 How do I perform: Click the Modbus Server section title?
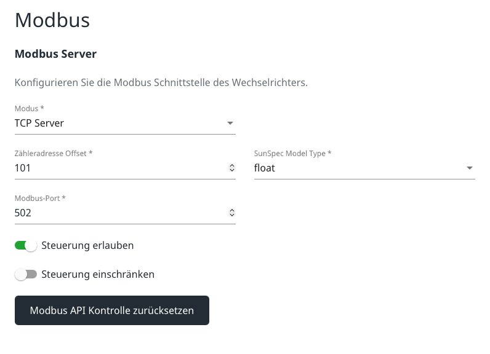[x=55, y=54]
